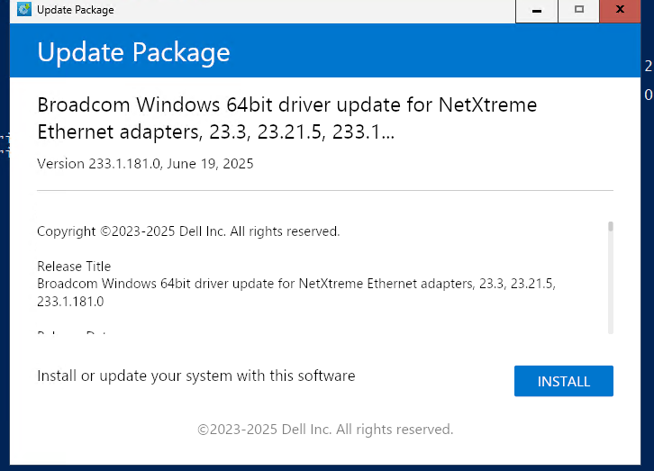The image size is (654, 471).
Task: Maximize the Update Package window
Action: point(579,11)
